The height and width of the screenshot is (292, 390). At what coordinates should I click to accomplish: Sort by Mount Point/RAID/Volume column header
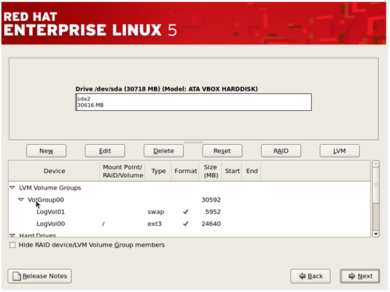point(122,171)
